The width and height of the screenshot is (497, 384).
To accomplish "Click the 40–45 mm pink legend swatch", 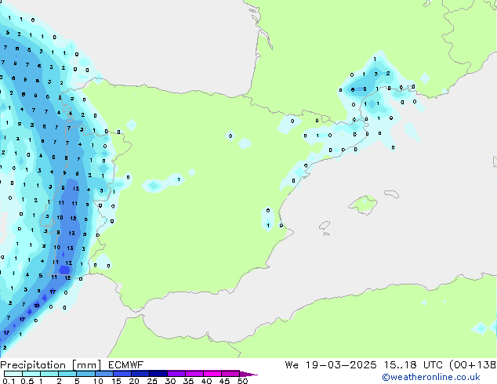I will [x=212, y=374].
